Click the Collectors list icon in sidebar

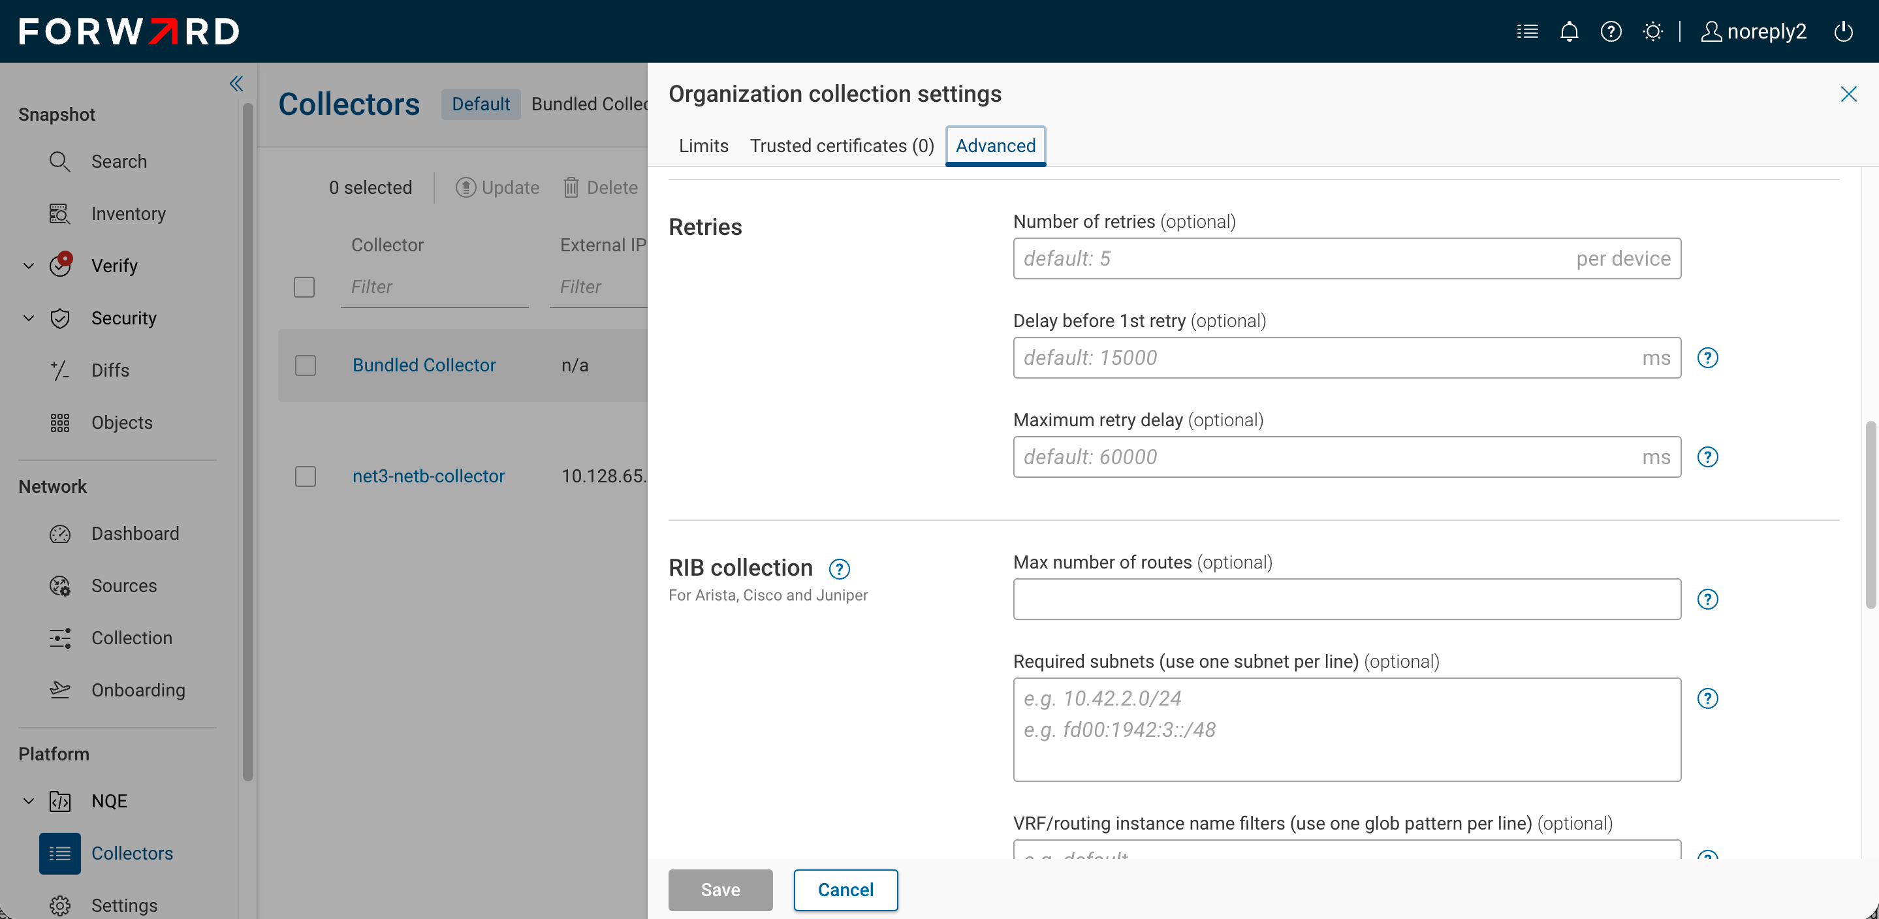[60, 852]
